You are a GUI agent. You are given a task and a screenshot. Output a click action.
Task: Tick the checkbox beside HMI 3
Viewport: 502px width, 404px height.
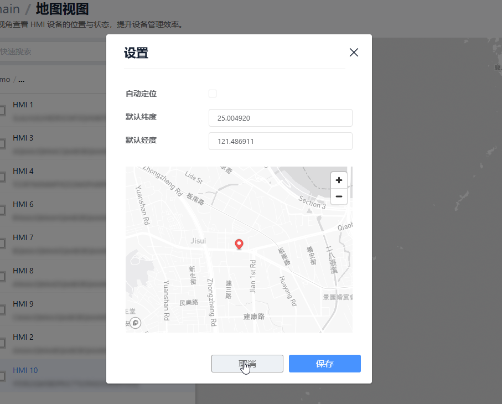click(x=2, y=144)
